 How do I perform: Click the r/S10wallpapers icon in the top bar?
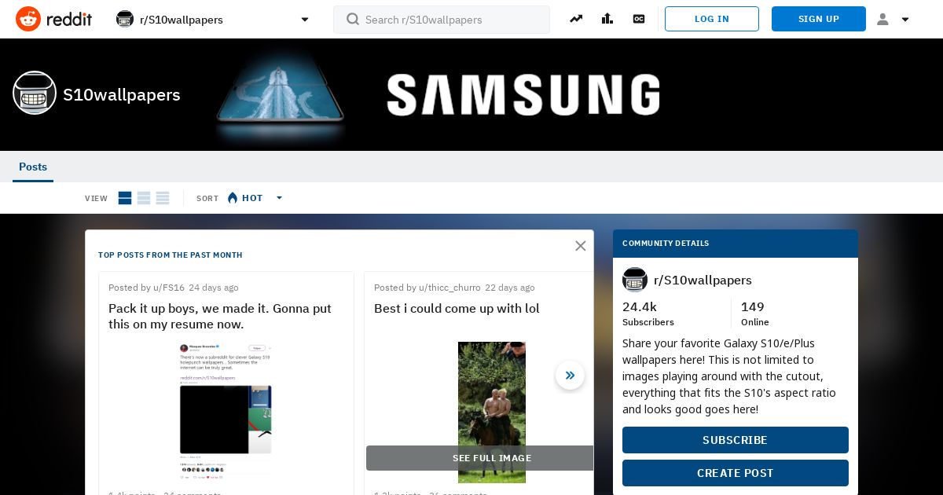(125, 19)
